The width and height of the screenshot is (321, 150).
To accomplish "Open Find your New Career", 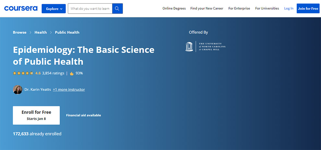I will coord(207,9).
